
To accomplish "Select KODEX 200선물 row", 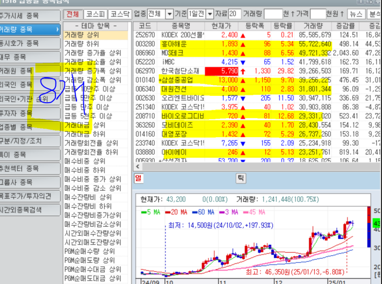I will tap(256, 35).
